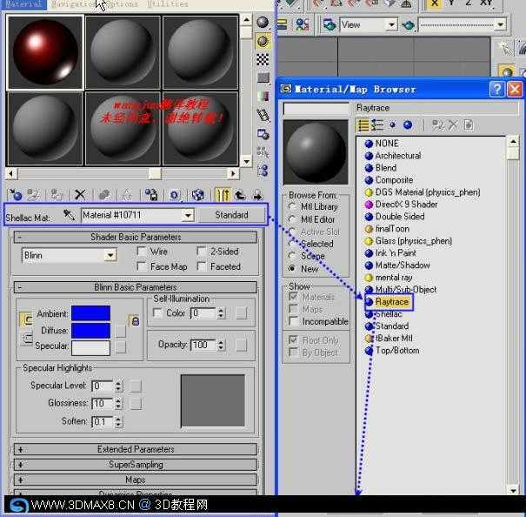Viewport: 526px width, 517px height.
Task: Click the Make Material Copy icon
Action: [x=104, y=194]
